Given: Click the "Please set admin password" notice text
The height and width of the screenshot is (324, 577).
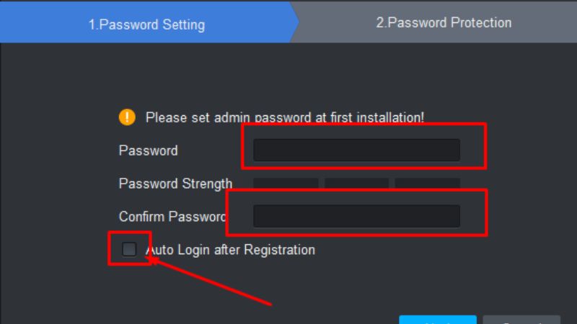Looking at the screenshot, I should coord(285,117).
